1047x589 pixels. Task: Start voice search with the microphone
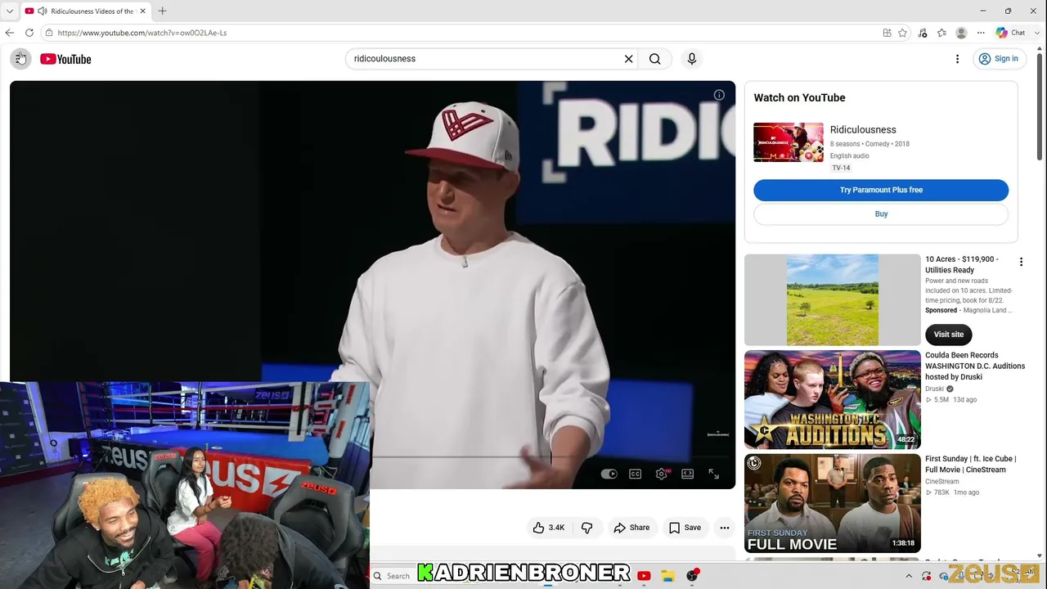click(x=691, y=59)
